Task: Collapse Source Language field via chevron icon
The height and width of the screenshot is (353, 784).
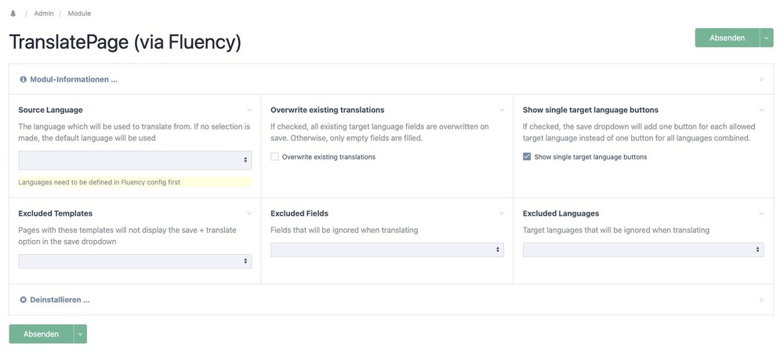Action: point(249,110)
